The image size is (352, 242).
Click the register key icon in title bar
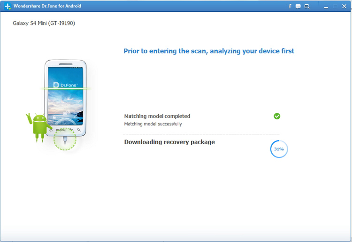point(307,6)
